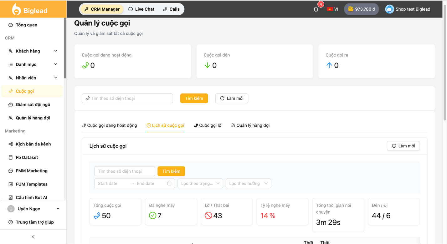The height and width of the screenshot is (244, 447).
Task: Collapse the sidebar with arrow
Action: pos(33,237)
